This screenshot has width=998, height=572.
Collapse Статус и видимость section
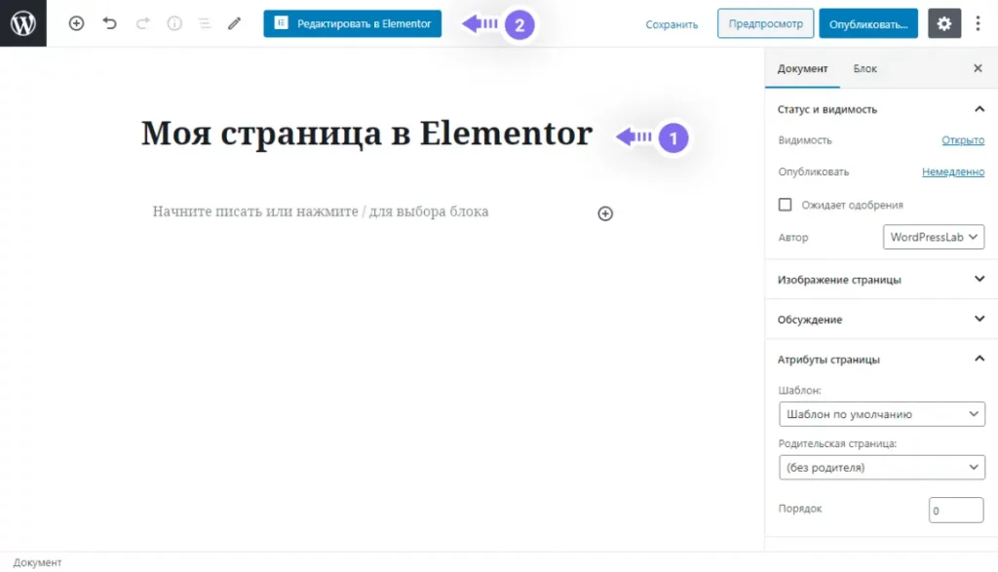(881, 109)
